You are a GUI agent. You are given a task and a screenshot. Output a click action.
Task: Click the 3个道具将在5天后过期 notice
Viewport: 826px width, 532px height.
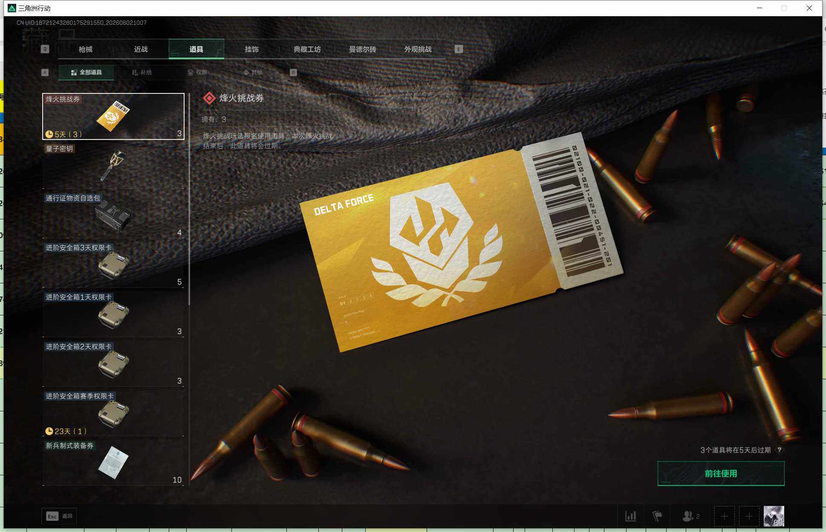pyautogui.click(x=736, y=450)
